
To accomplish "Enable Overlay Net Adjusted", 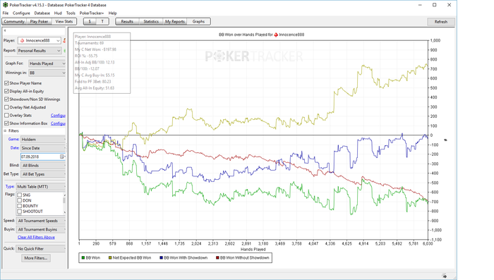I will tap(6, 107).
